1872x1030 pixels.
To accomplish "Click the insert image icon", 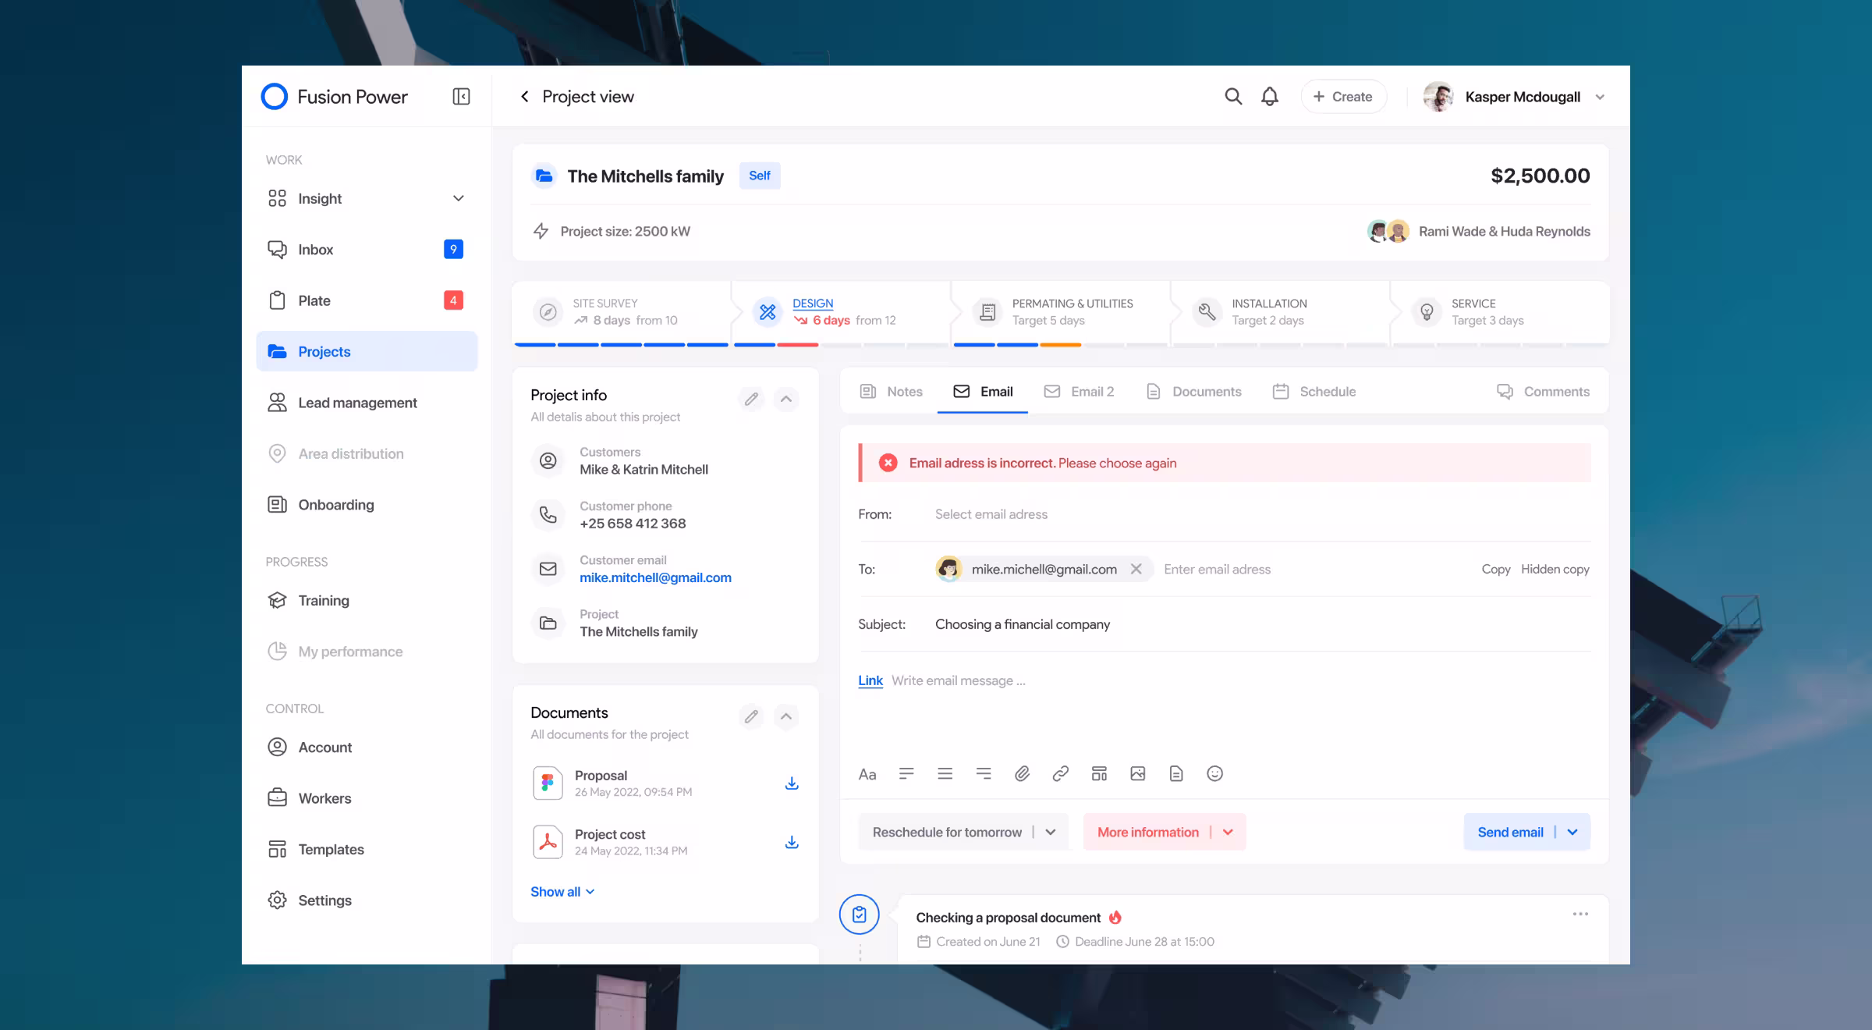I will (1137, 773).
